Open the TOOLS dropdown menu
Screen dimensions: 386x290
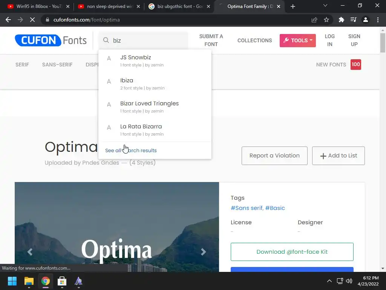(x=298, y=40)
